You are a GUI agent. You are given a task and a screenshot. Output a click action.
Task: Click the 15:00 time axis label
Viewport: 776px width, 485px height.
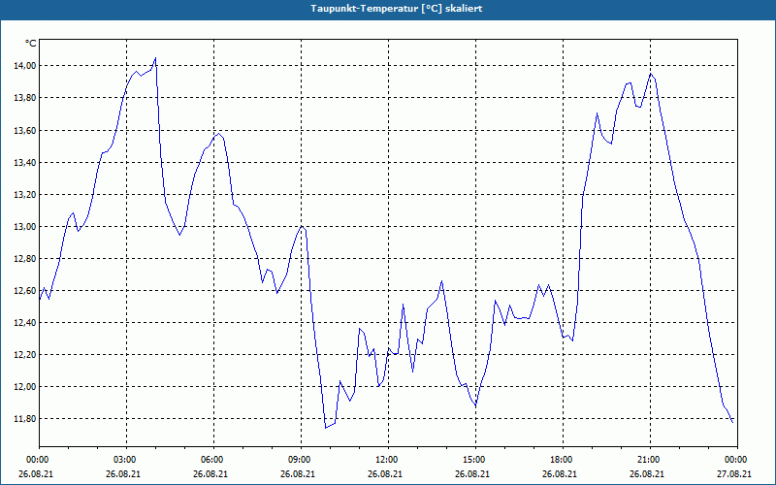pos(475,460)
